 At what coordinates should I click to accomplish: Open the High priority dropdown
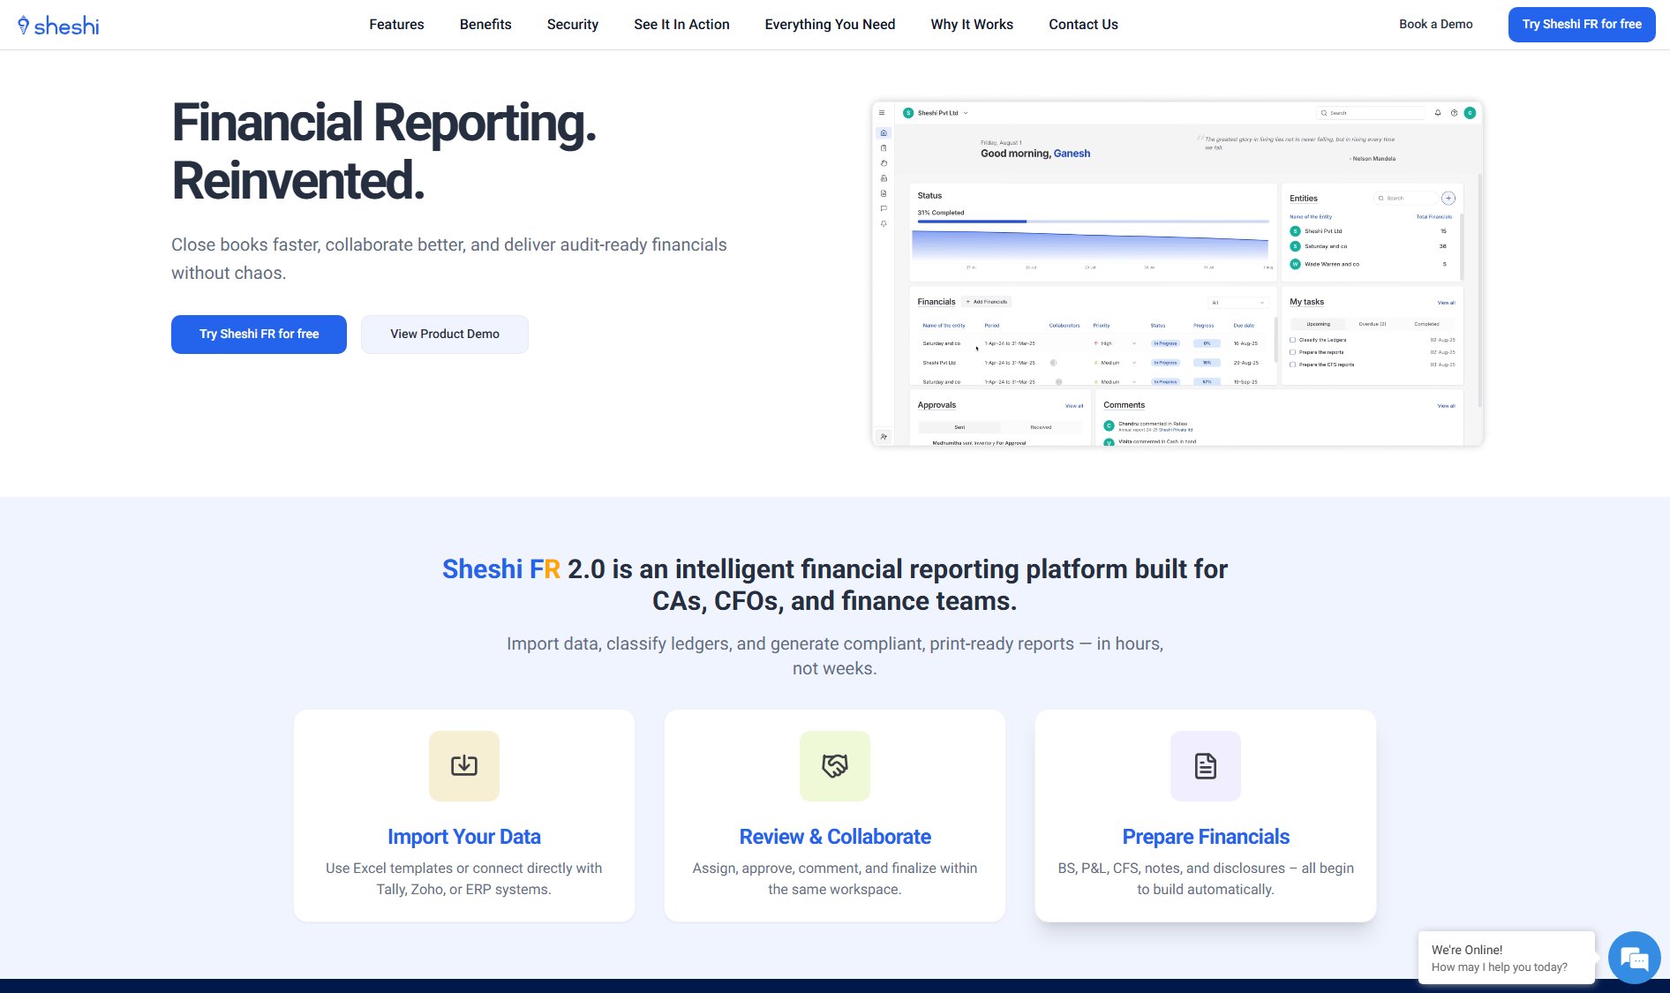(x=1115, y=343)
